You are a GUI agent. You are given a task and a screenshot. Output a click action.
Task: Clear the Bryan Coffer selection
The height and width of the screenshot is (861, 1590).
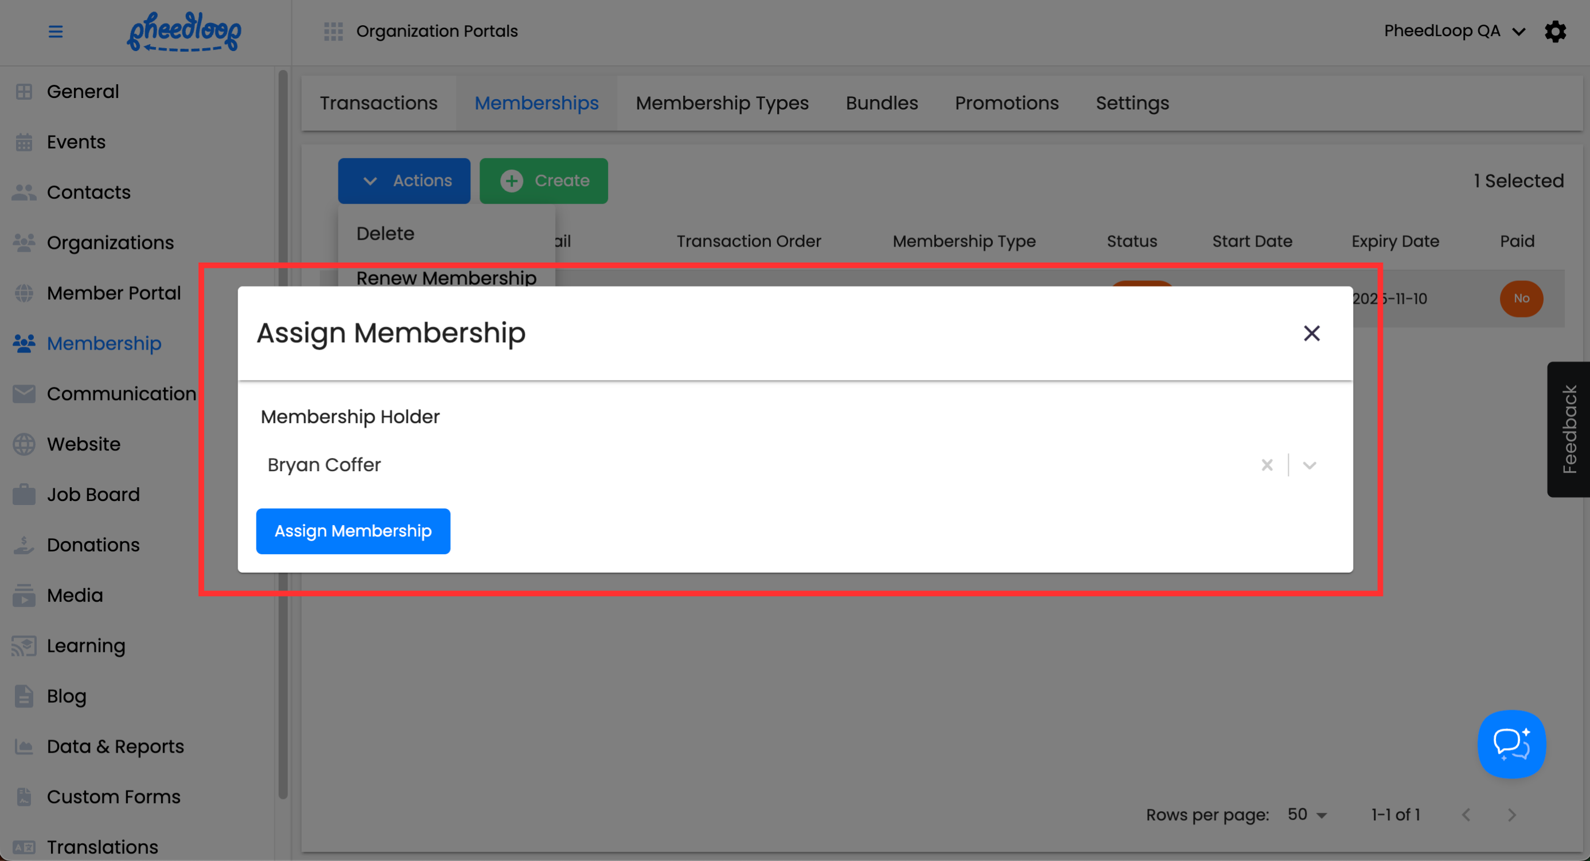click(1266, 465)
